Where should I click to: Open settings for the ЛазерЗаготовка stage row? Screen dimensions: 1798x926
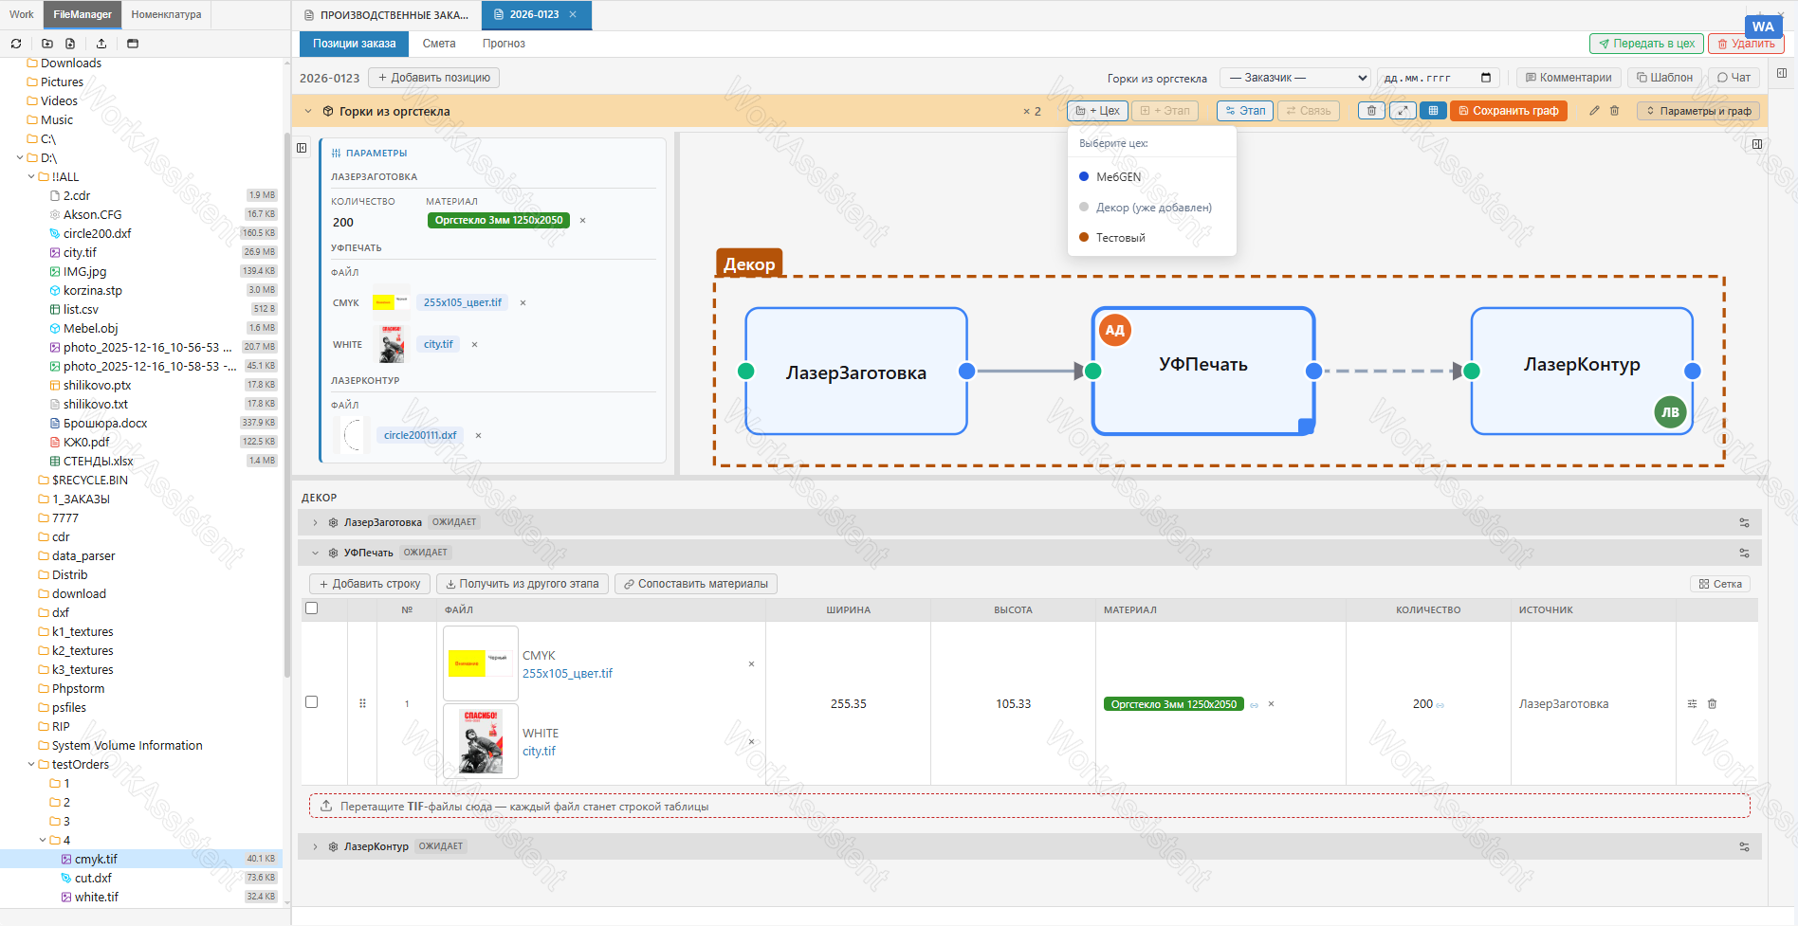click(1744, 522)
